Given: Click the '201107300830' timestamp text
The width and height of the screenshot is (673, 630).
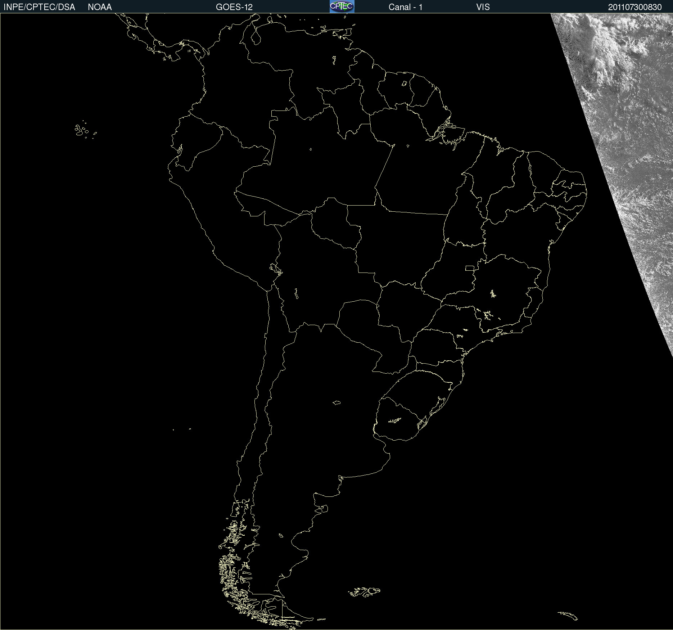Looking at the screenshot, I should point(635,7).
